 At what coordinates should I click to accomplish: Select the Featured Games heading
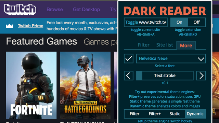click(41, 41)
